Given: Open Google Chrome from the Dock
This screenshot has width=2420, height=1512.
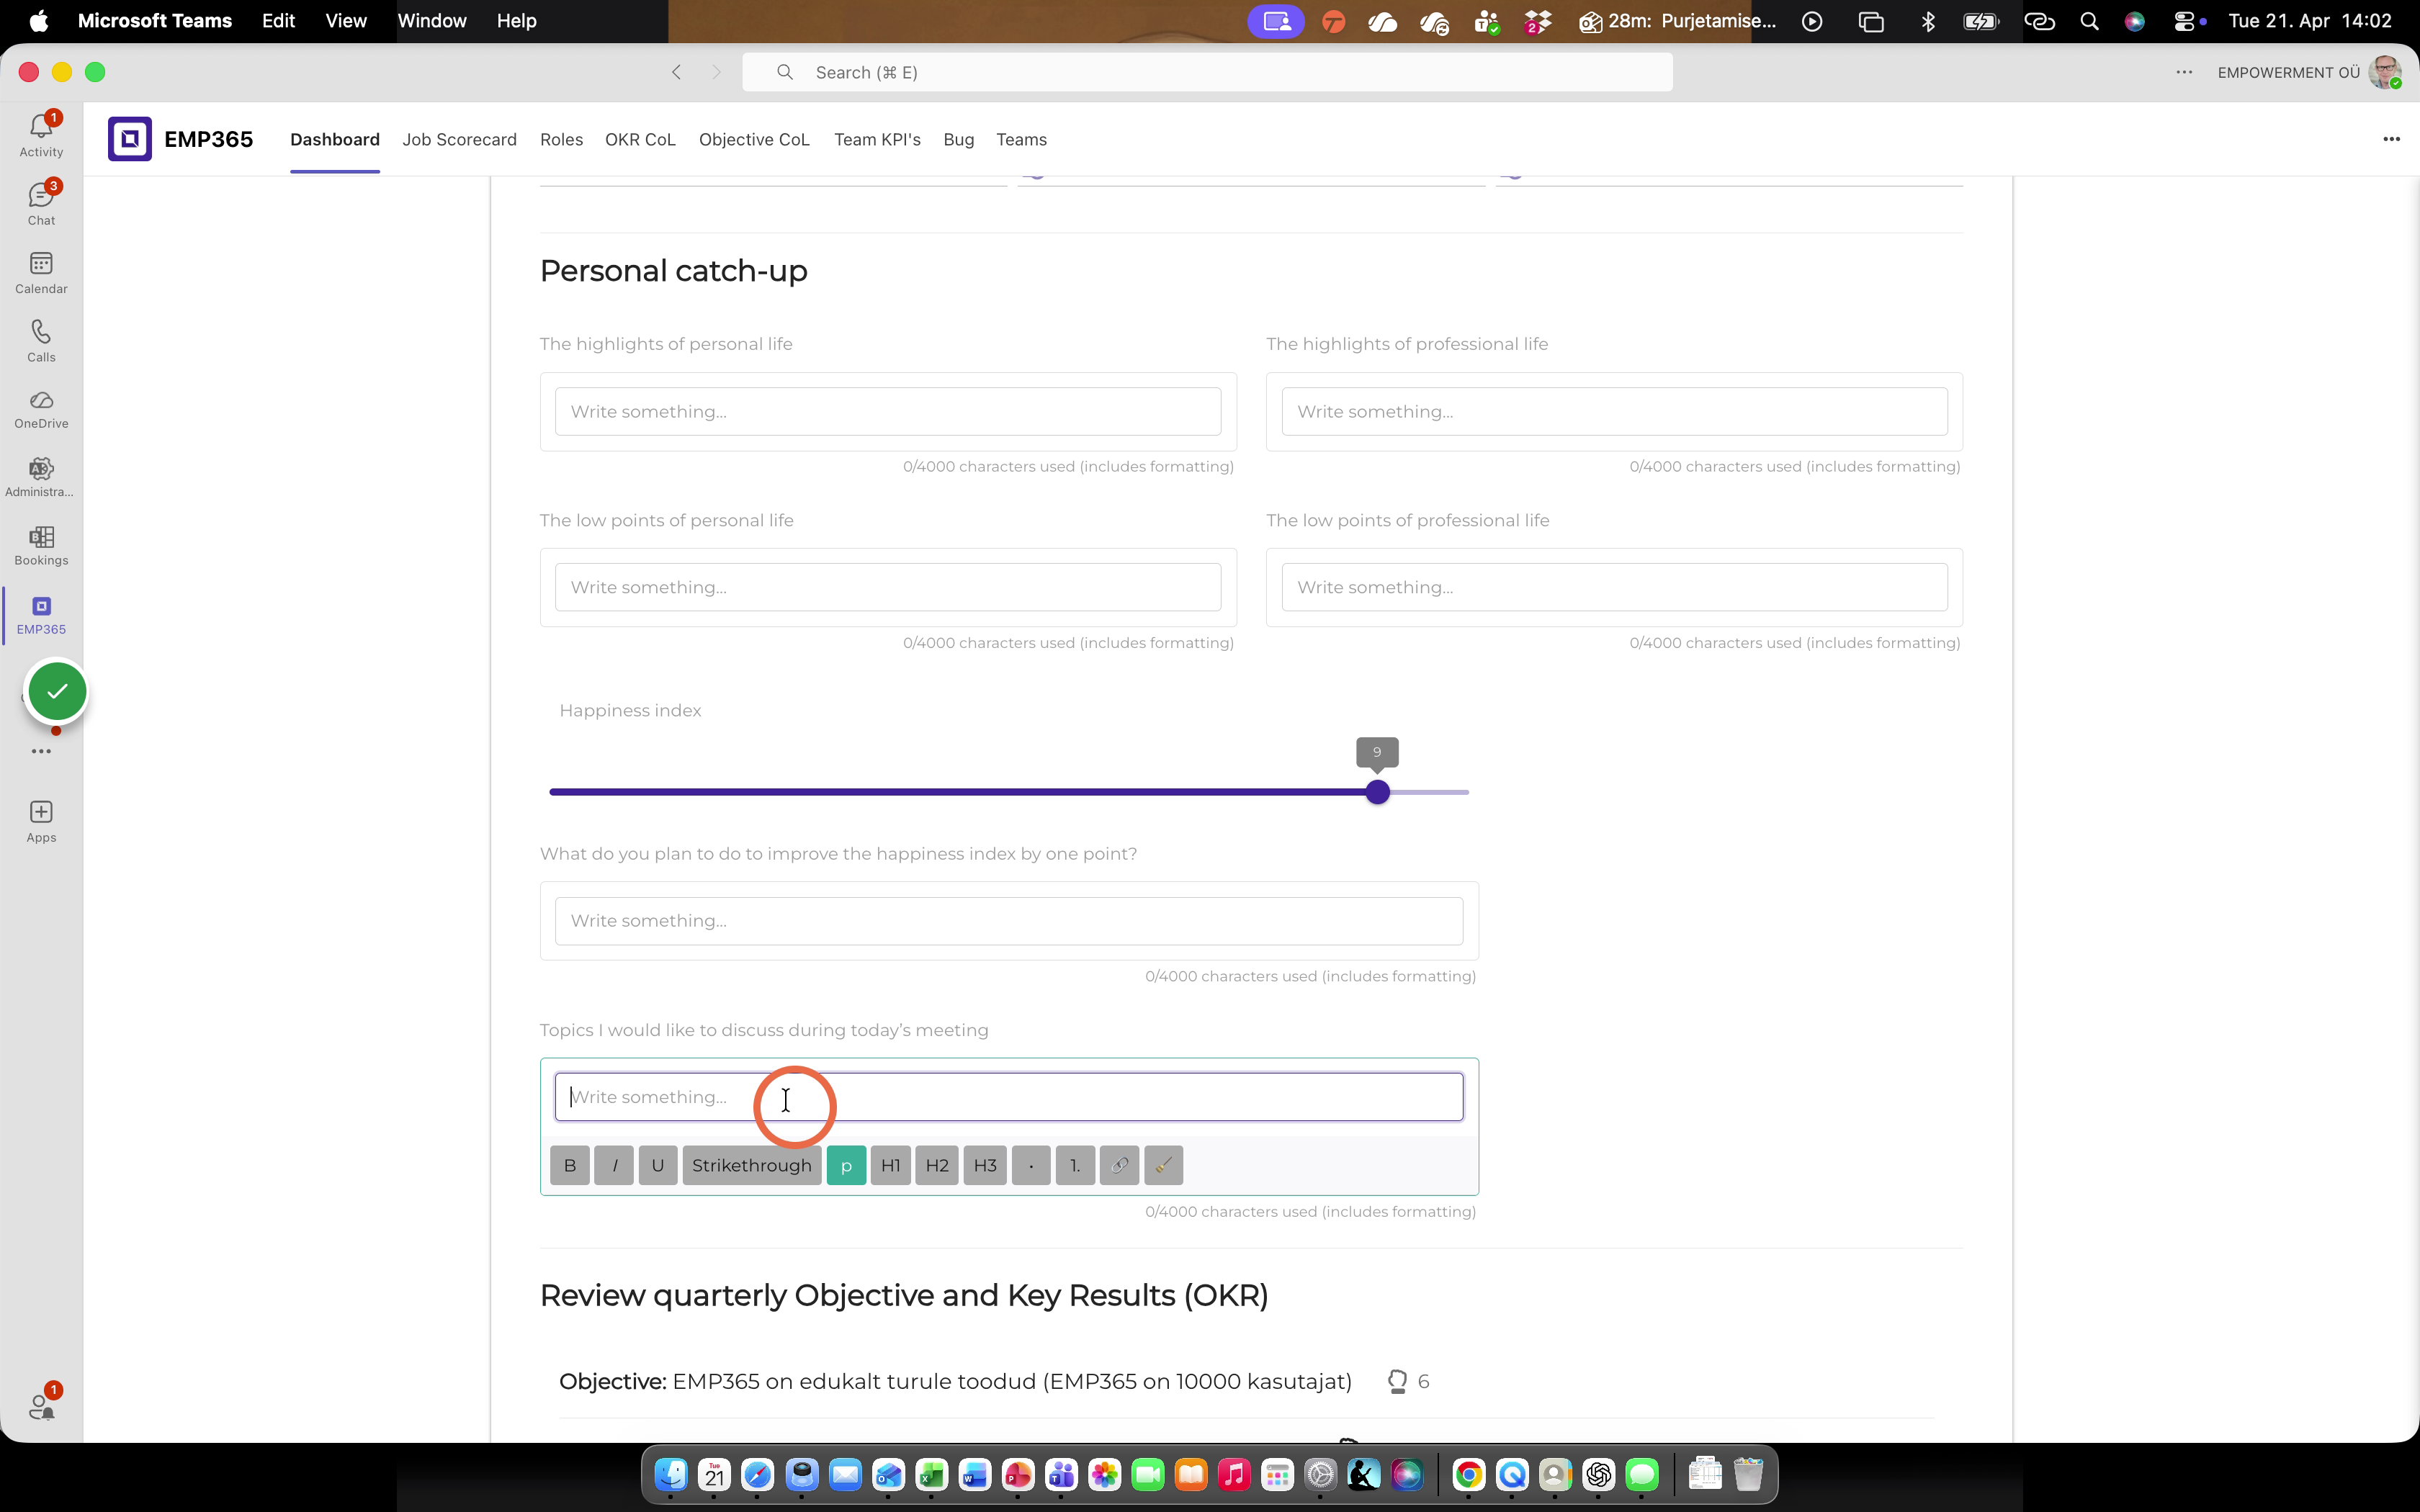Looking at the screenshot, I should (1468, 1474).
